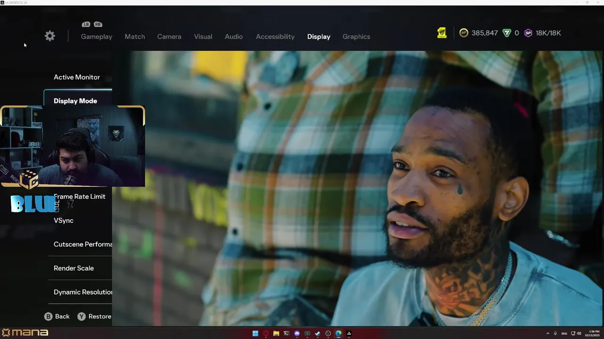
Task: Show hidden system tray icons
Action: coord(548,333)
